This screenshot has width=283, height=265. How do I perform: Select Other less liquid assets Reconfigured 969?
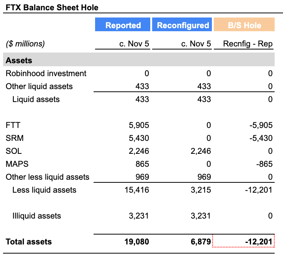click(x=204, y=177)
